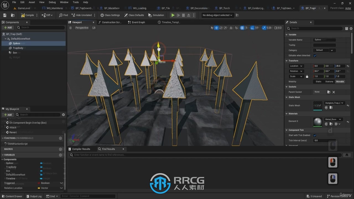The height and width of the screenshot is (199, 354).
Task: Switch to Construction Script tab
Action: [110, 22]
